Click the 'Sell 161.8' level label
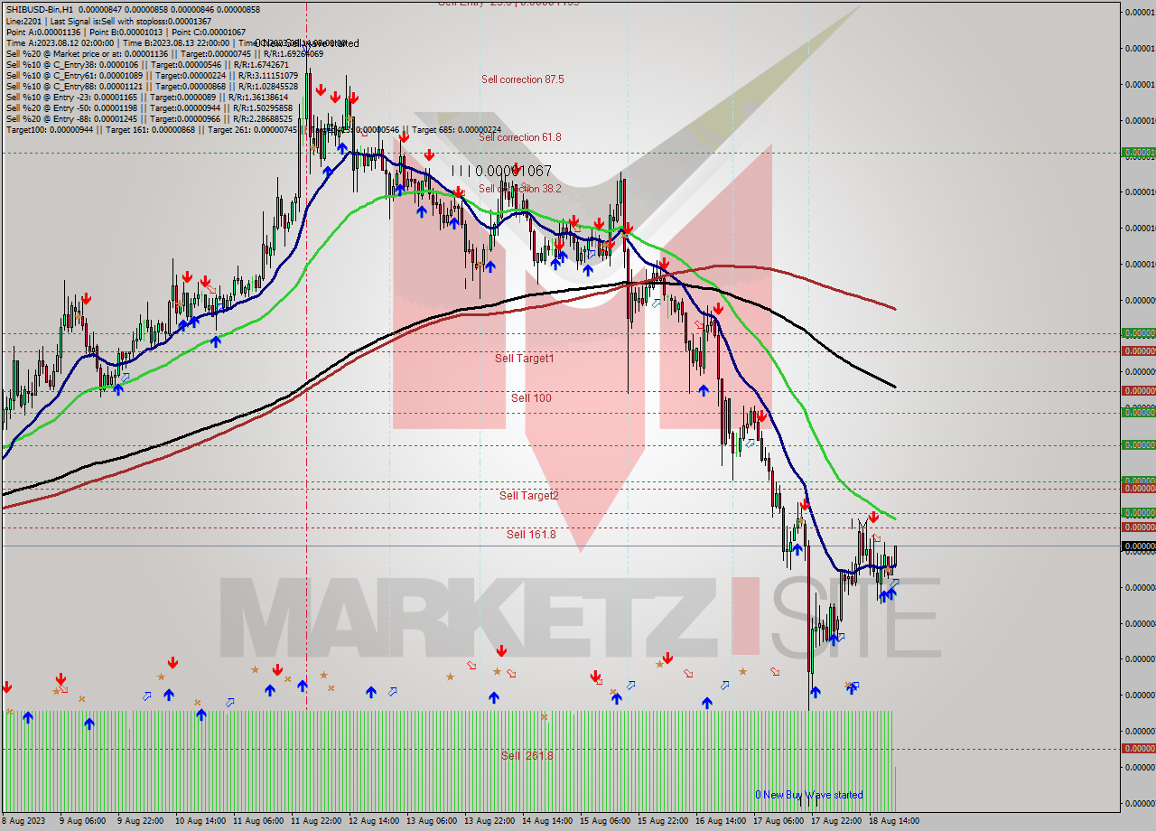The height and width of the screenshot is (831, 1156). click(531, 535)
